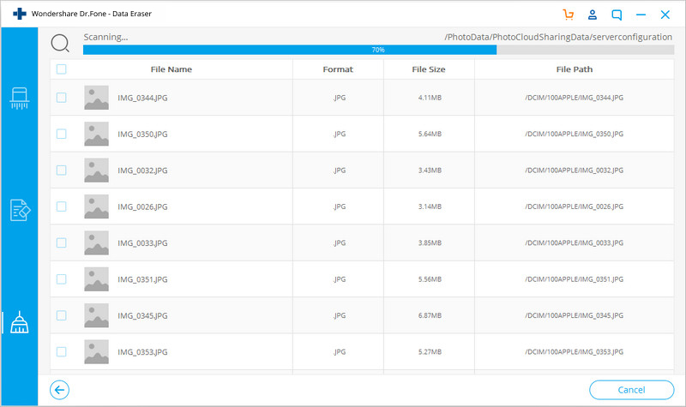This screenshot has height=407, width=686.
Task: Click the PhotoCloudSharingData scan path text
Action: (558, 37)
